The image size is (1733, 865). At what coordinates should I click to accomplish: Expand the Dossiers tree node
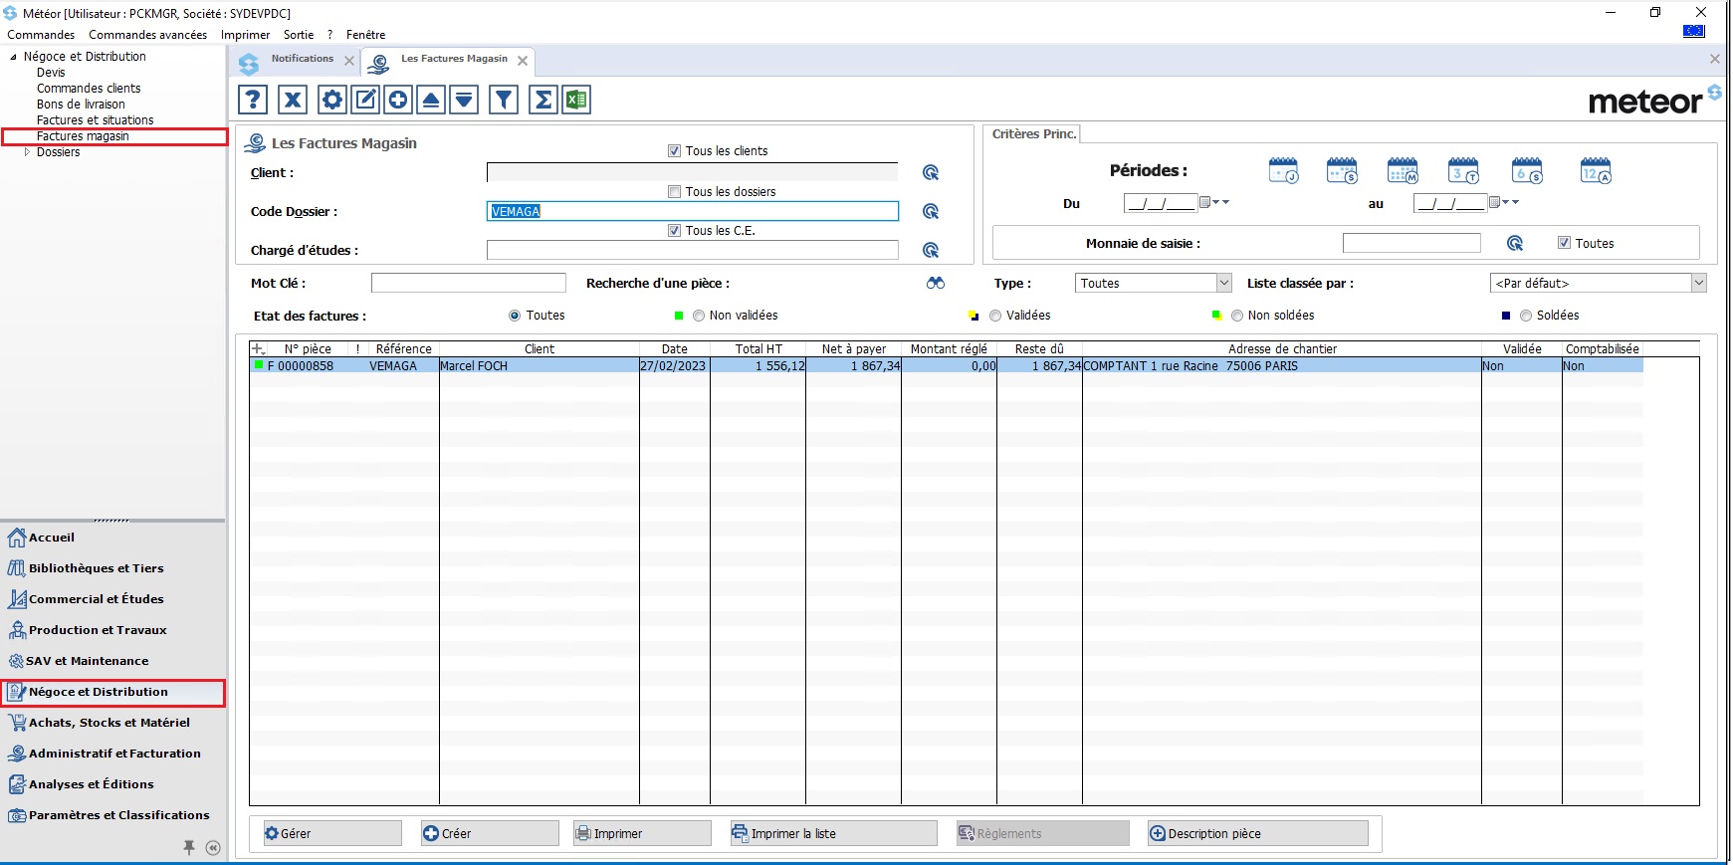[28, 152]
